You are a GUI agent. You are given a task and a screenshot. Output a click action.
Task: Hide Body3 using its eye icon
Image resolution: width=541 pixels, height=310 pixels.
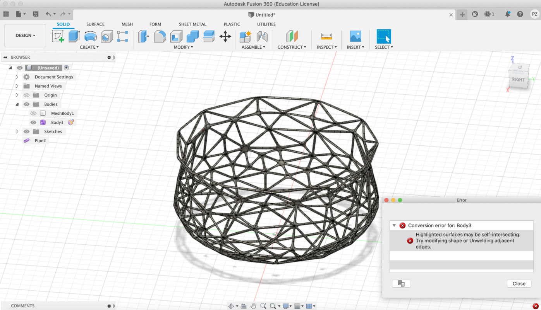(x=33, y=122)
